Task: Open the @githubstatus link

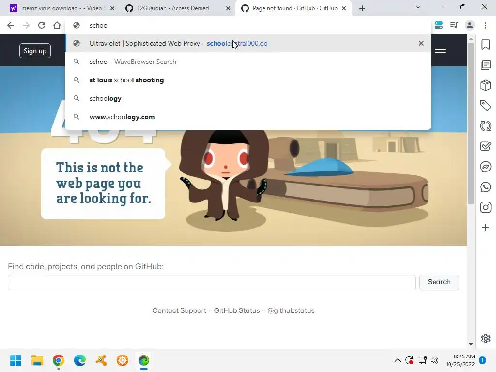Action: click(x=291, y=310)
